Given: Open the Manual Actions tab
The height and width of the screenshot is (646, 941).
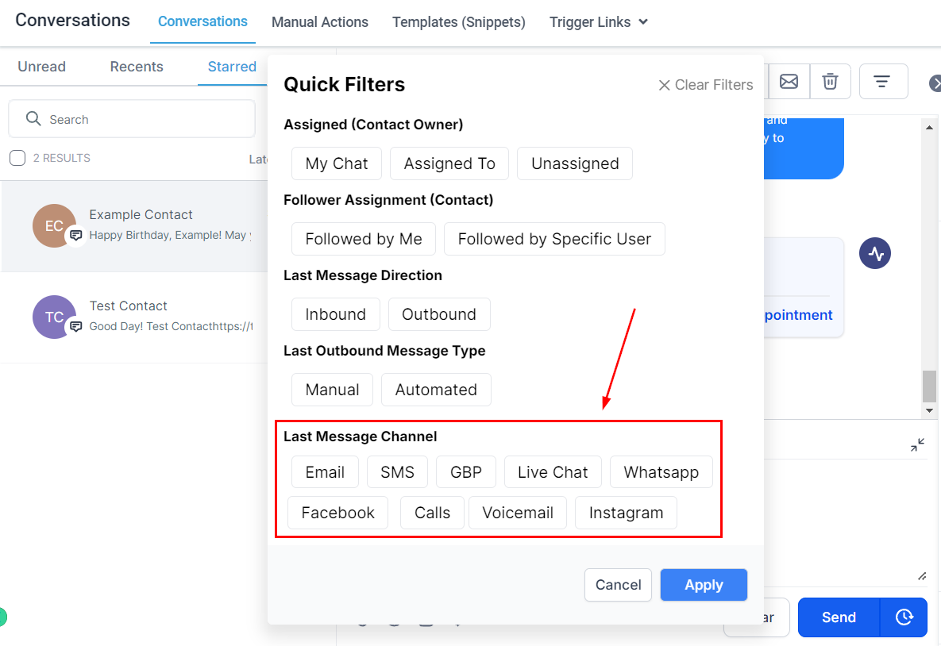Looking at the screenshot, I should pyautogui.click(x=320, y=22).
